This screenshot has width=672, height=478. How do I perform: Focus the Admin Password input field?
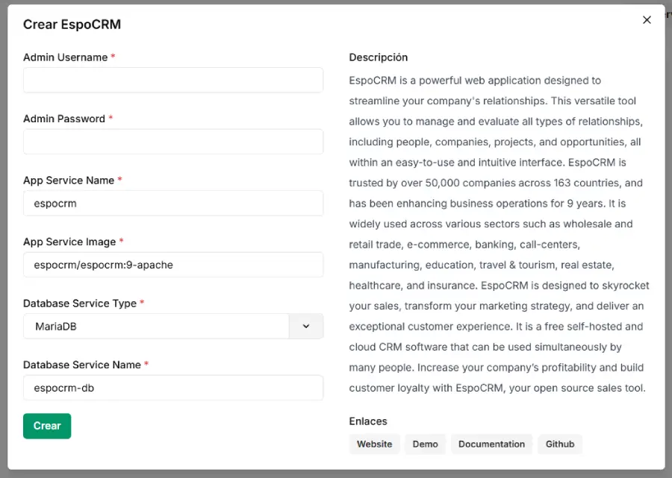(x=173, y=142)
